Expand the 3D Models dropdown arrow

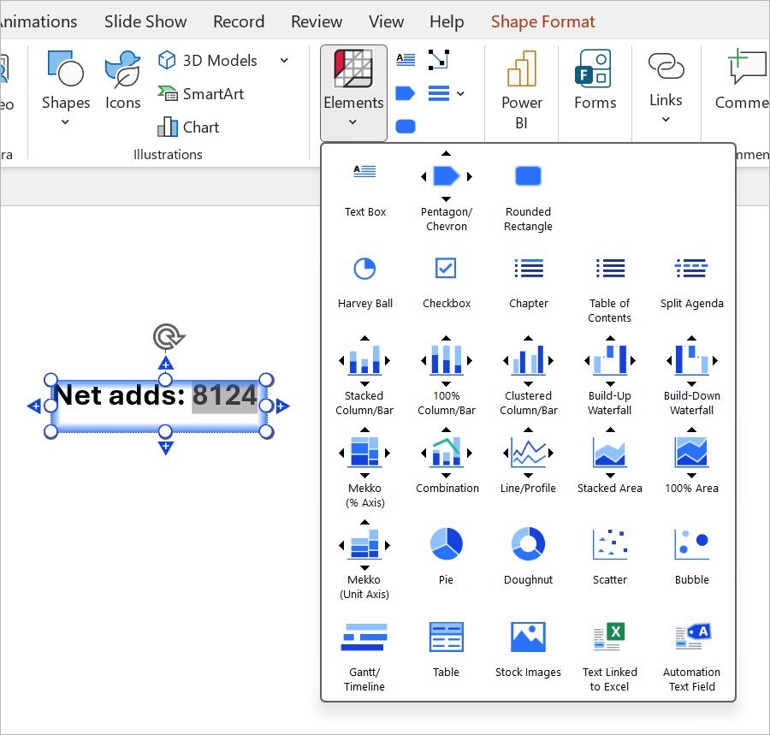pos(284,61)
